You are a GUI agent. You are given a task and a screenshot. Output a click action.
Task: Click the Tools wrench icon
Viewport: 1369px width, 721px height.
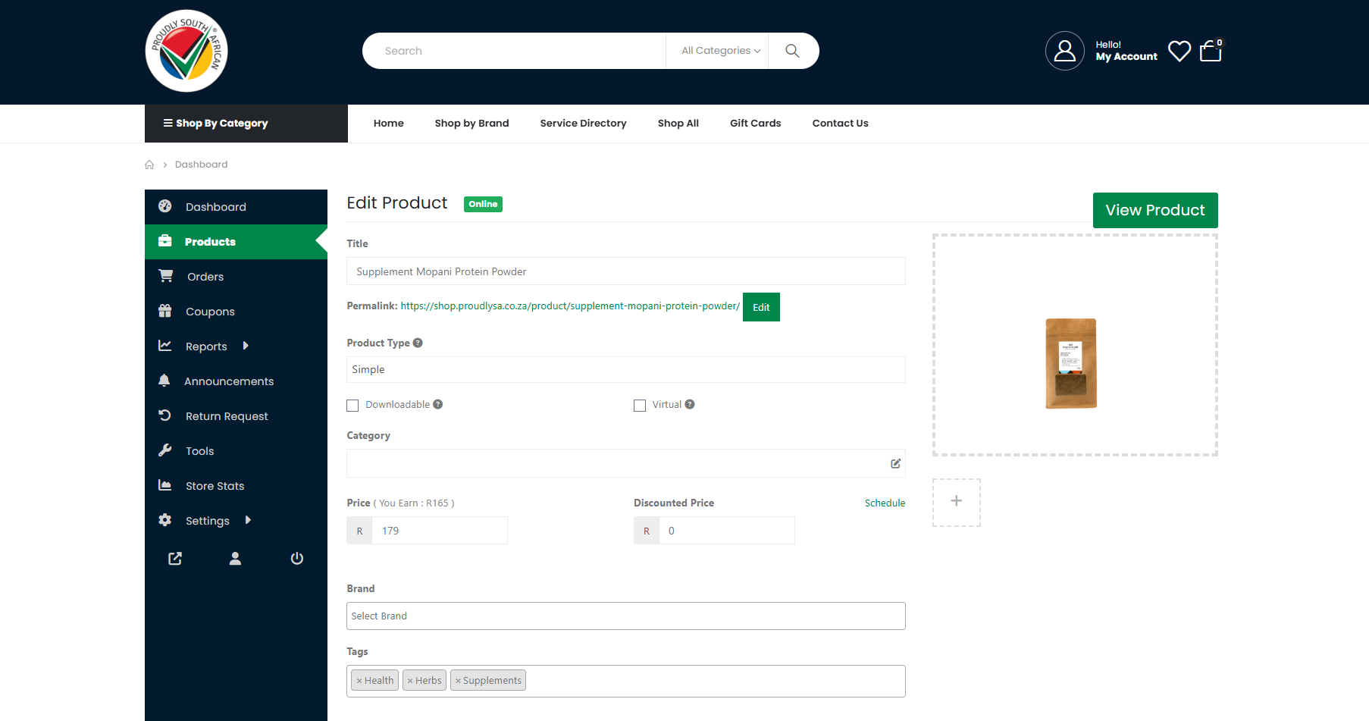point(164,450)
